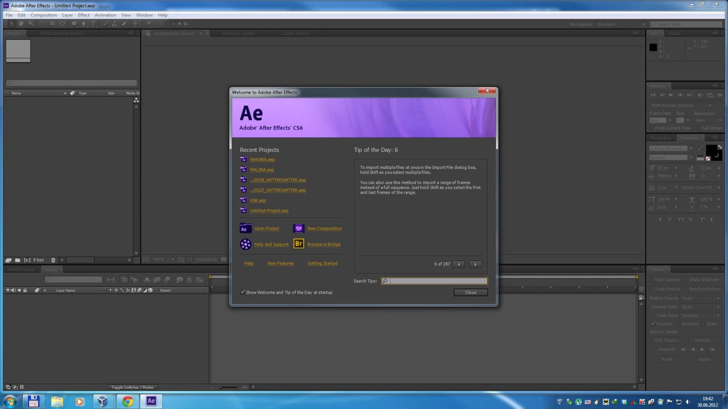Open the Window menu
This screenshot has height=409, width=728.
click(144, 15)
